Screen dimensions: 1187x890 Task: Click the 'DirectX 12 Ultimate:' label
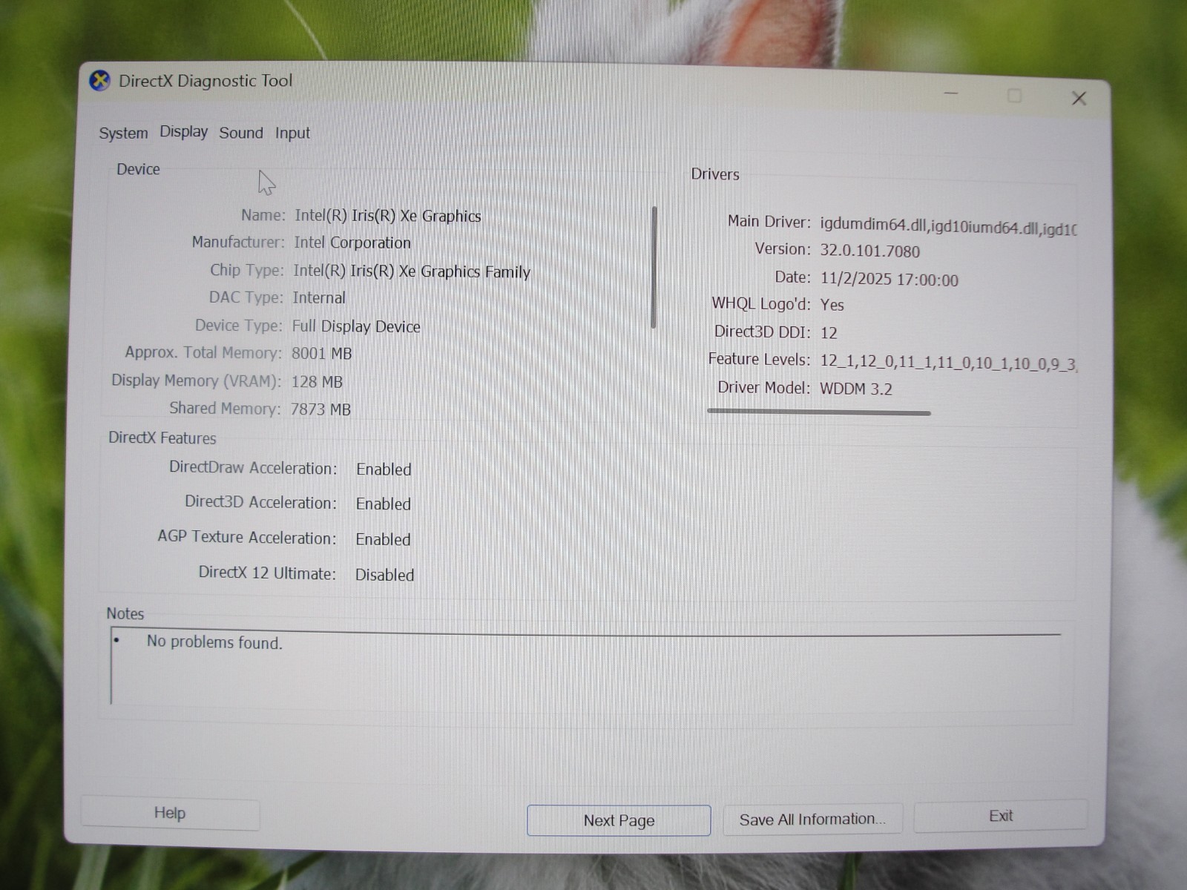click(x=267, y=573)
